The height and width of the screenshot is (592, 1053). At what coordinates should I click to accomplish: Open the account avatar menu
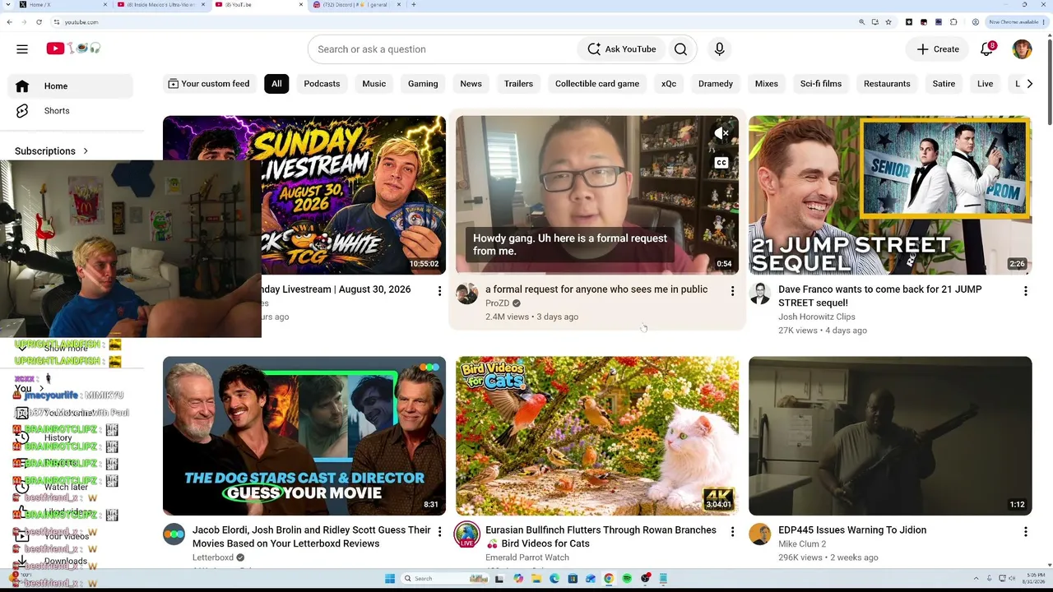coord(1022,49)
